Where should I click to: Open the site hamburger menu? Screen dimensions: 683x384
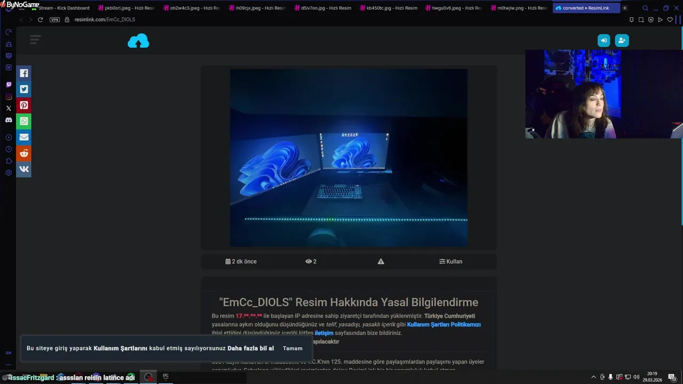click(x=36, y=39)
